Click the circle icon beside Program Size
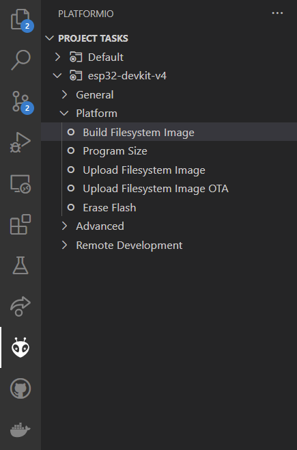 pos(71,150)
